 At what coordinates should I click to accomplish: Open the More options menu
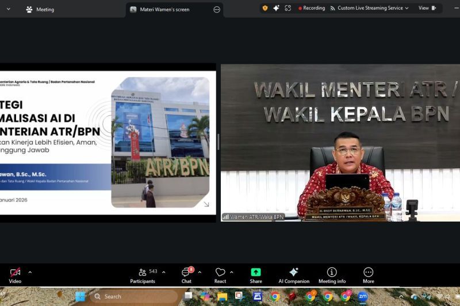369,274
